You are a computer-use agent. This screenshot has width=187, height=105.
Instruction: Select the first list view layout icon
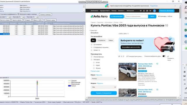point(119,56)
